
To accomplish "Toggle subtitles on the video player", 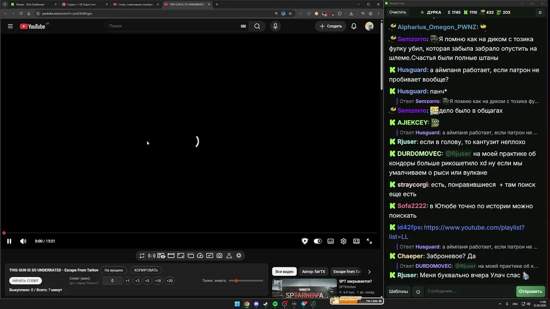I will click(x=330, y=241).
